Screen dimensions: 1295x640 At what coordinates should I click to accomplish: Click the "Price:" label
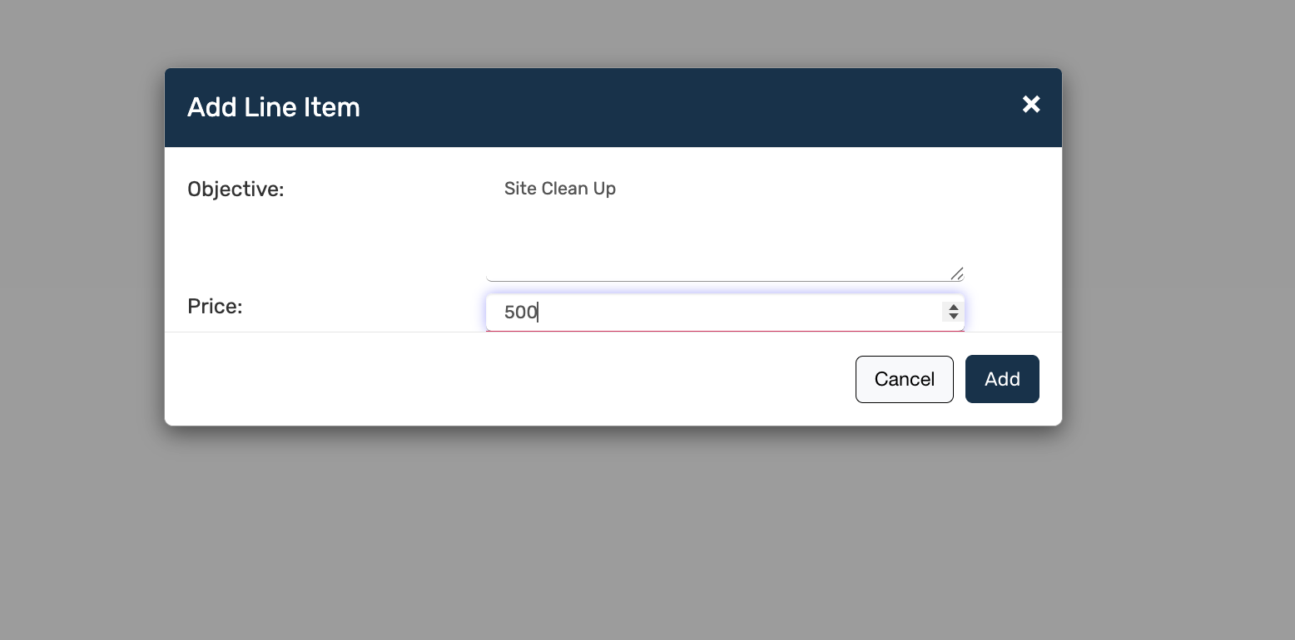[x=215, y=307]
